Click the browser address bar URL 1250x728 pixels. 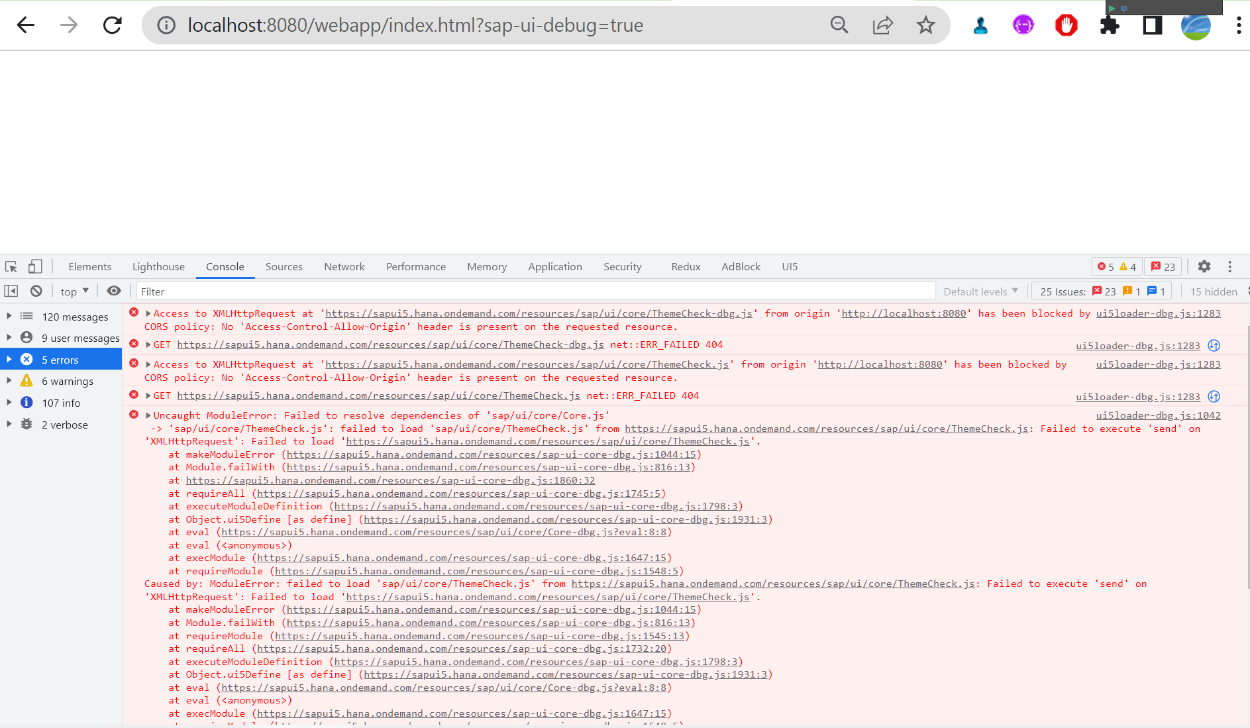tap(415, 25)
